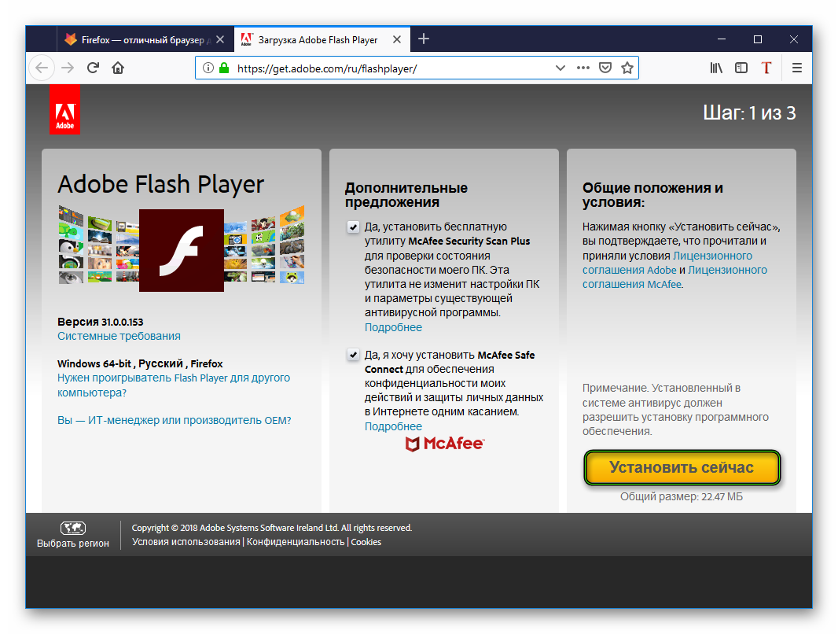Click the Установить сейчас button
The width and height of the screenshot is (838, 634).
682,468
